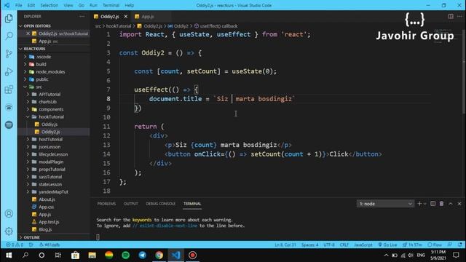Change language mode via JavaScript status item
The height and width of the screenshot is (262, 466).
[x=363, y=245]
